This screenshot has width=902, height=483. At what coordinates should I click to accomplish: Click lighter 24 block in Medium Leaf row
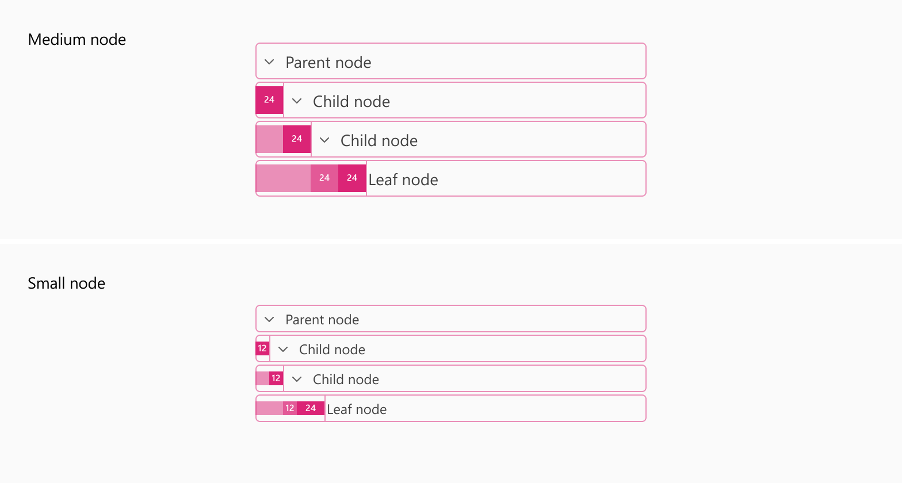click(324, 178)
